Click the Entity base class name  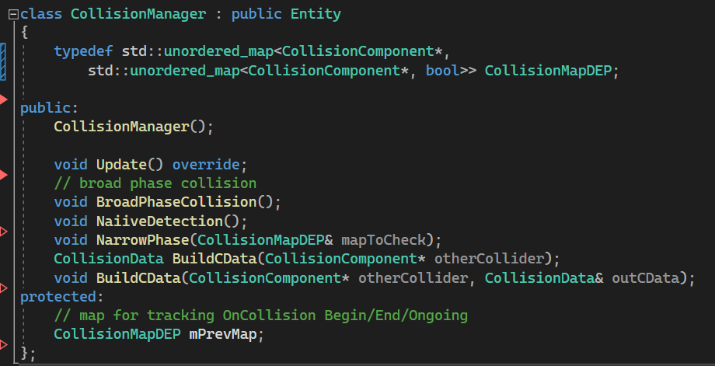(x=316, y=14)
